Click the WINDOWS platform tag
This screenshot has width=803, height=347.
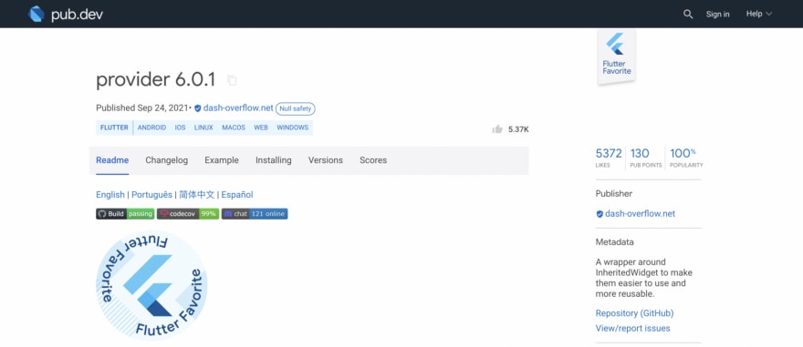pos(292,128)
